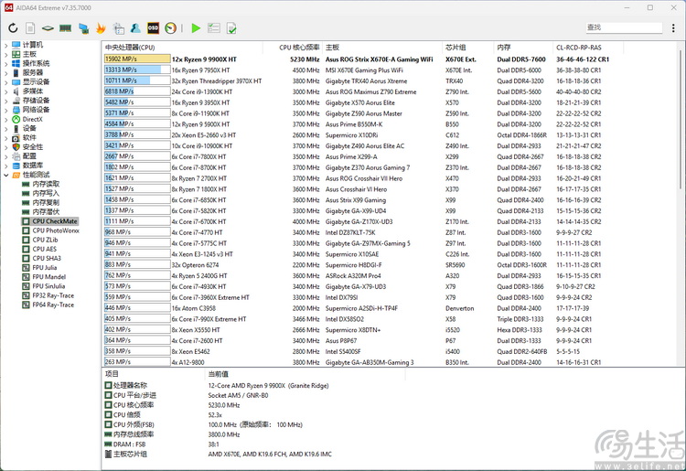Start benchmark with green play icon
Image resolution: width=686 pixels, height=471 pixels.
coord(196,28)
